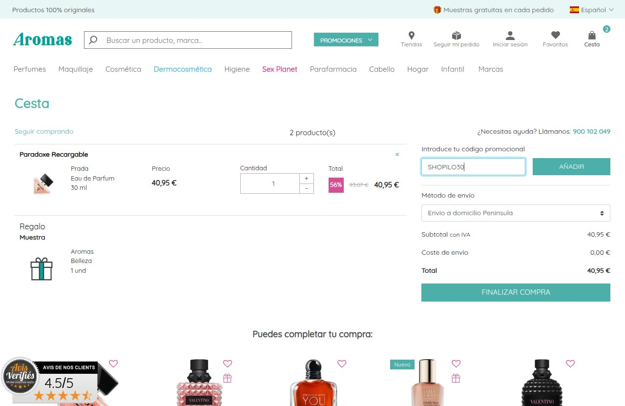625x406 pixels.
Task: Click FINALIZAR COMPRA button
Action: 516,292
